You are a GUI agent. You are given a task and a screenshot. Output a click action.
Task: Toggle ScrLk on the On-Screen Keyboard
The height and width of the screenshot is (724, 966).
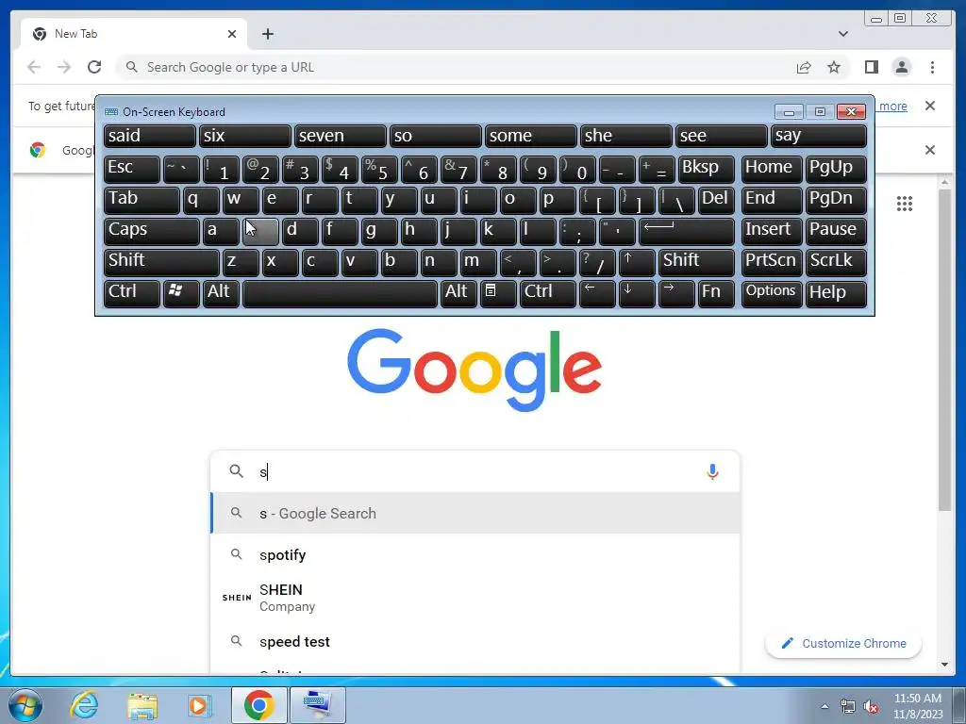point(836,262)
